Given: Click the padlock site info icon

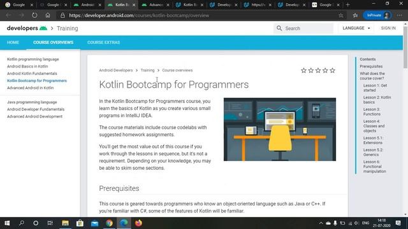Looking at the screenshot, I should 62,15.
